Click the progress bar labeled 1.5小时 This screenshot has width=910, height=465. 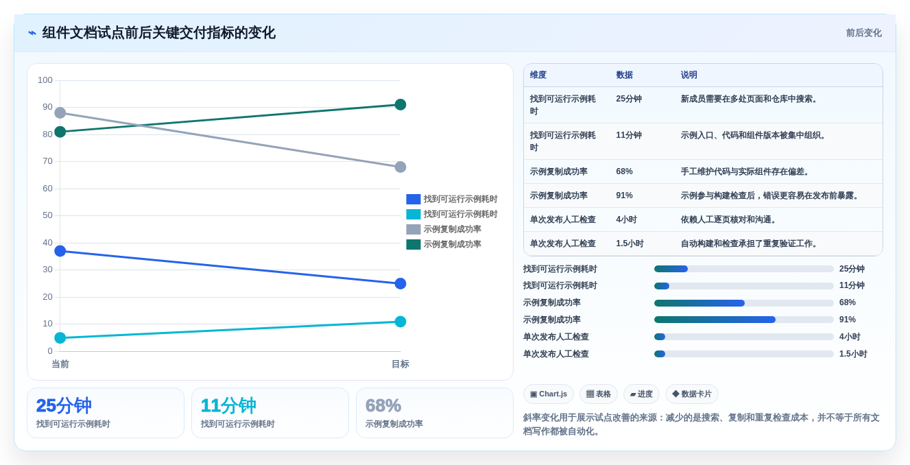click(744, 354)
